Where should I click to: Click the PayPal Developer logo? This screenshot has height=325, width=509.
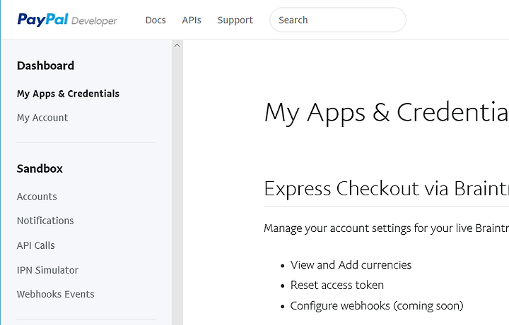tap(67, 20)
